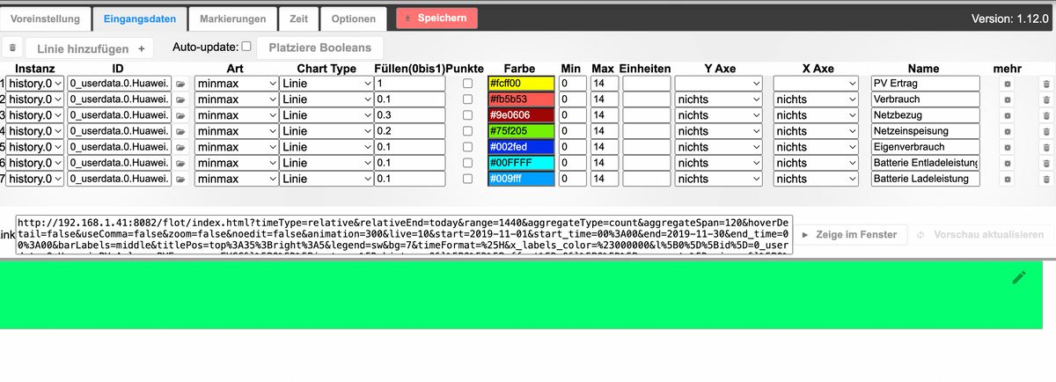
Task: Click the yellow #fcff00 color field
Action: [x=520, y=84]
